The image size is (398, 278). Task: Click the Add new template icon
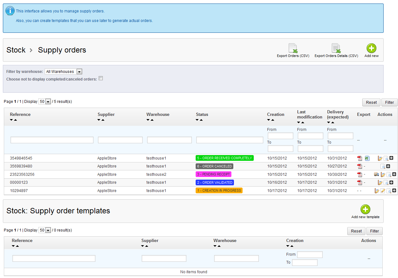tap(365, 210)
